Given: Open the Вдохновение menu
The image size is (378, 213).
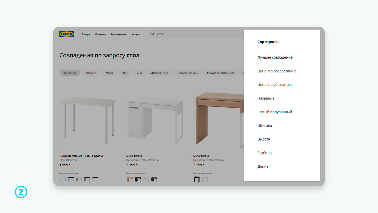Looking at the screenshot, I should point(119,34).
